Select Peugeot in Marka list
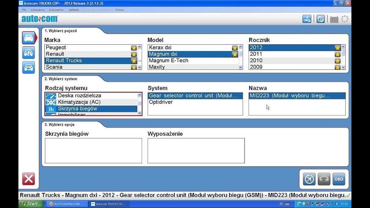 tap(91, 48)
